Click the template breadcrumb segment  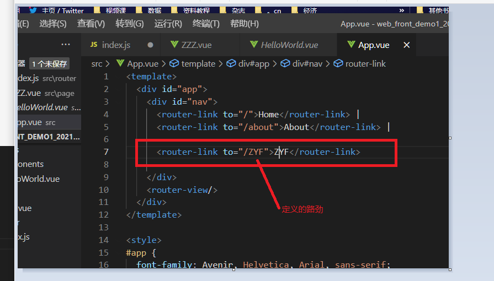[198, 64]
